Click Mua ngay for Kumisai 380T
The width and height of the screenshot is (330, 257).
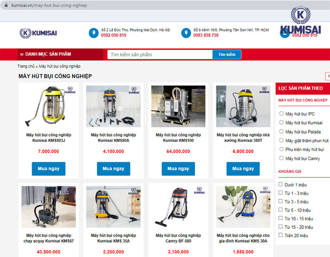pyautogui.click(x=243, y=169)
